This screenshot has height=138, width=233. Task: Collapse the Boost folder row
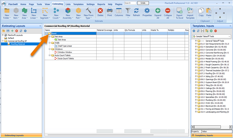click(46, 33)
